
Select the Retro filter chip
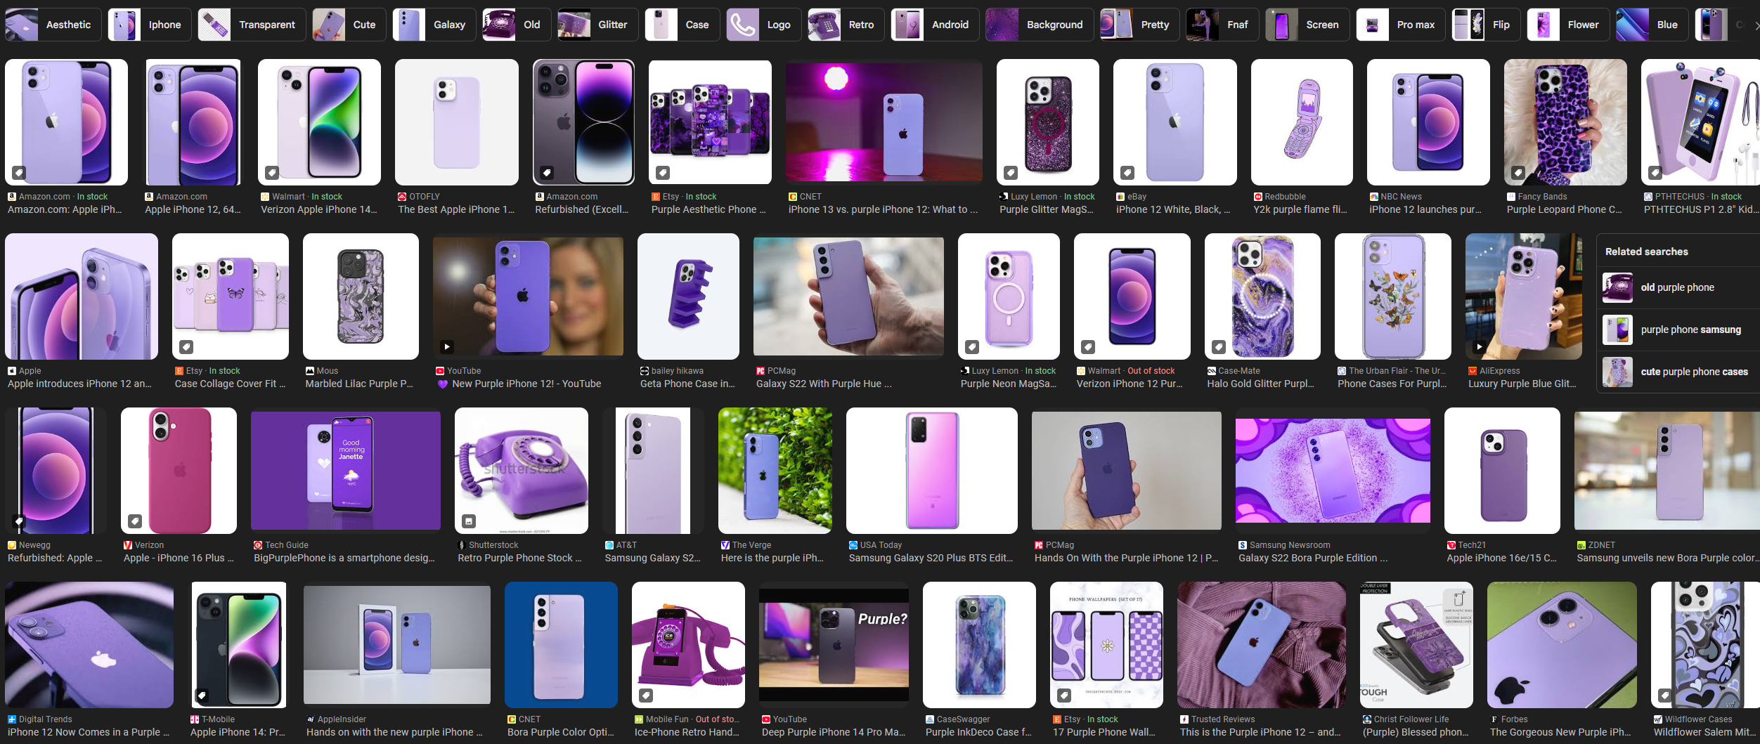(846, 25)
